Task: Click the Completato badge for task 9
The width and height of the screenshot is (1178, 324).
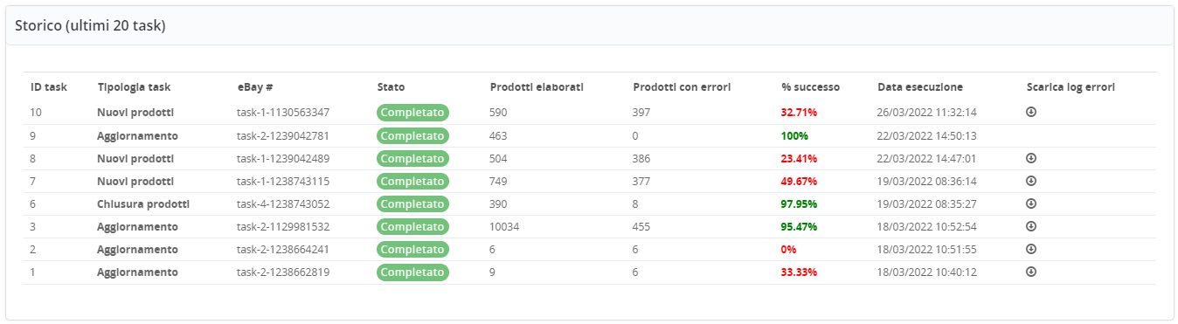Action: (412, 135)
